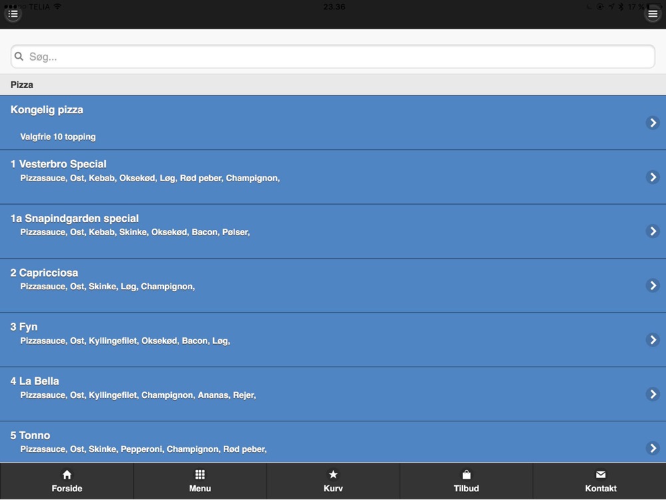Click the Pizza category header
The height and width of the screenshot is (500, 666).
pyautogui.click(x=333, y=85)
